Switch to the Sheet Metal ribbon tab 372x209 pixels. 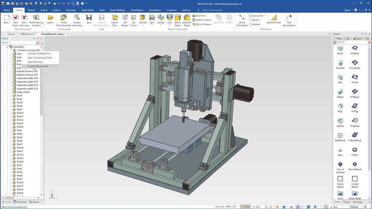87,10
